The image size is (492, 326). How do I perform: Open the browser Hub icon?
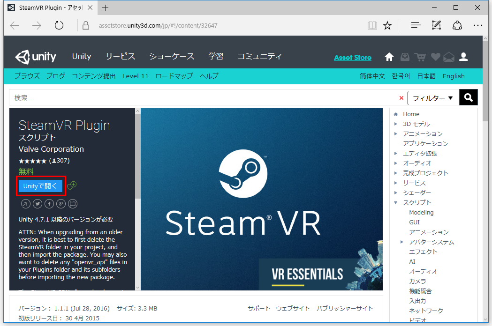(416, 25)
